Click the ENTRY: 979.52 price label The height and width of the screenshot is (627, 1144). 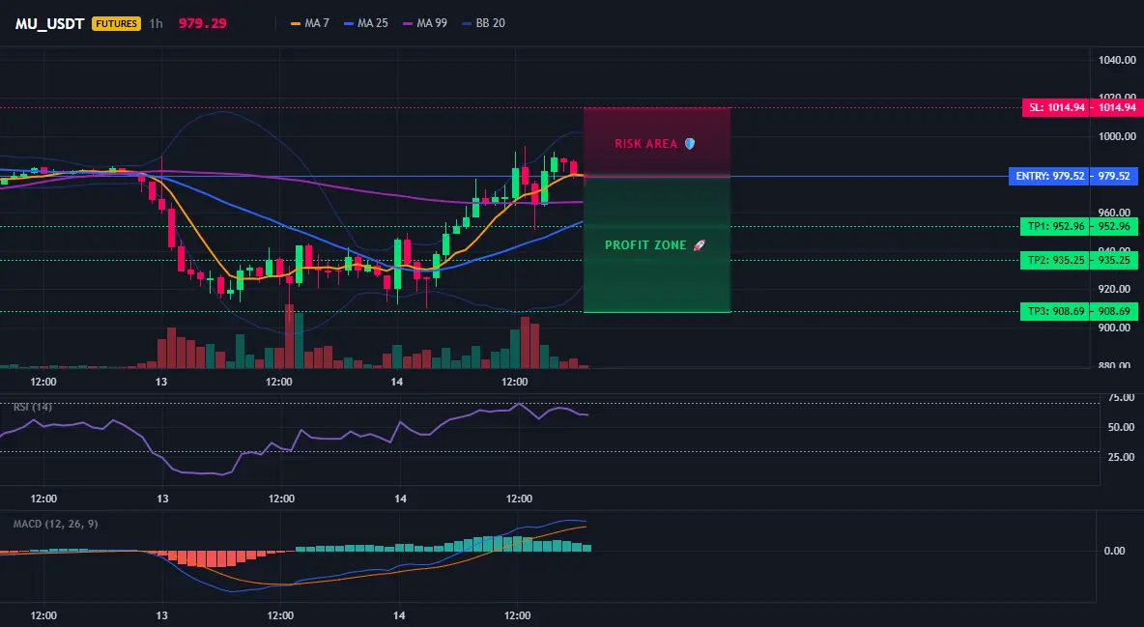coord(1048,176)
